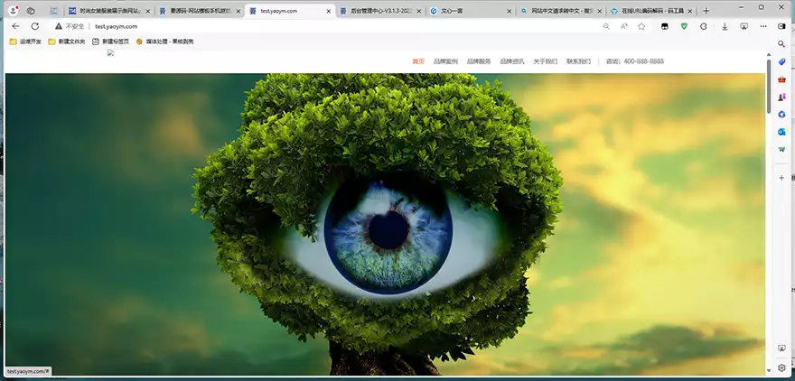Open the Outlook icon in the sidebar

[781, 132]
